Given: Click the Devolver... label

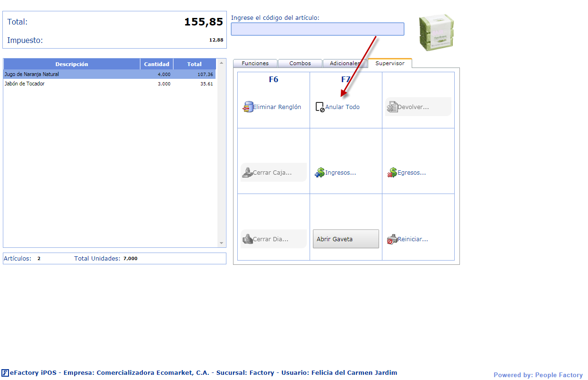Looking at the screenshot, I should 413,107.
